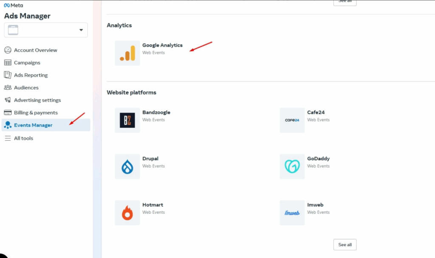Screen dimensions: 435x258
Task: Click the Drupal droplet logo
Action: pos(127,167)
